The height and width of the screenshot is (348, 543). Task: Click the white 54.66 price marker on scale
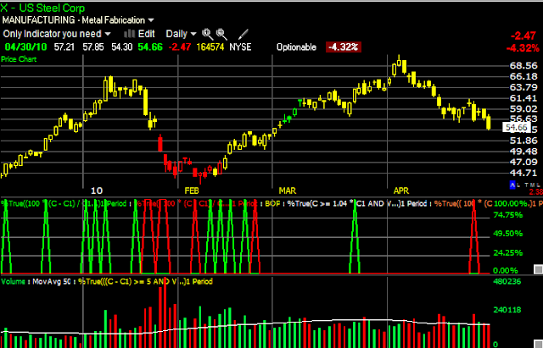pos(517,128)
